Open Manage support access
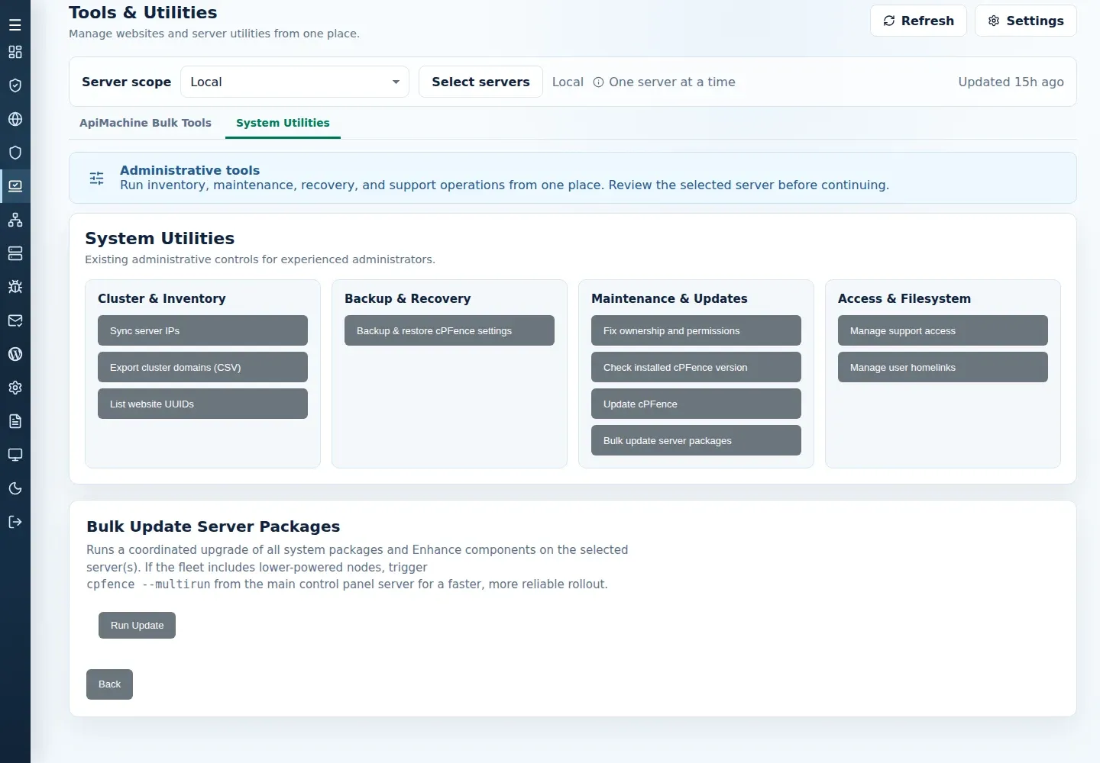Viewport: 1100px width, 763px height. pyautogui.click(x=943, y=330)
